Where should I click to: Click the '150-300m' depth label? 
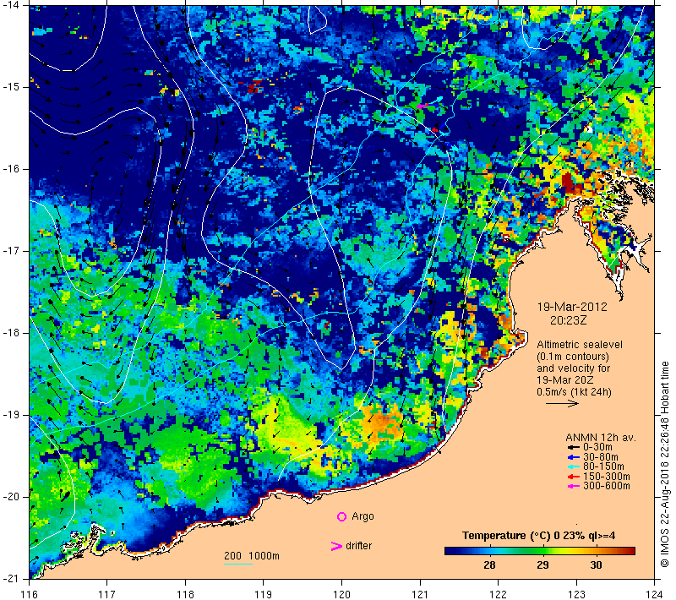coord(607,477)
